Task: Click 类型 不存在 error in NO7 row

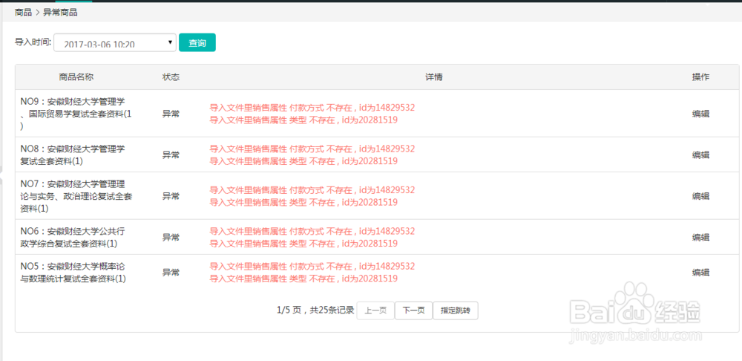Action: (303, 202)
